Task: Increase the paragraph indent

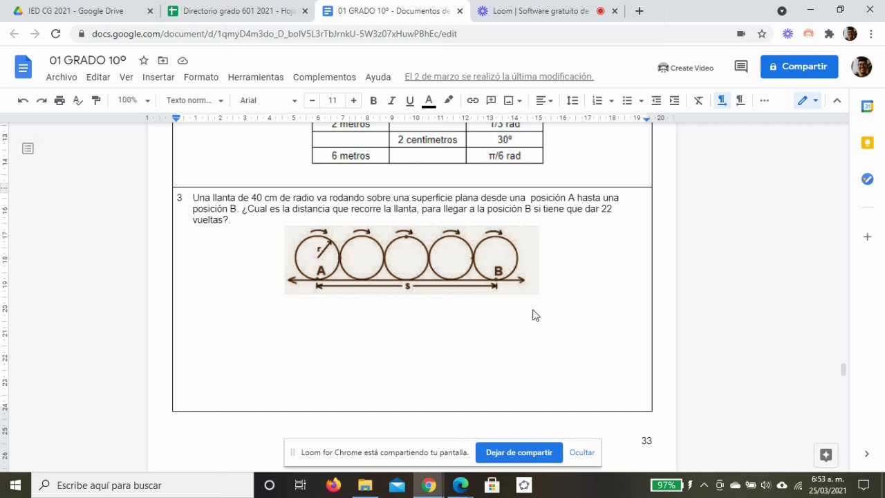Action: click(674, 100)
